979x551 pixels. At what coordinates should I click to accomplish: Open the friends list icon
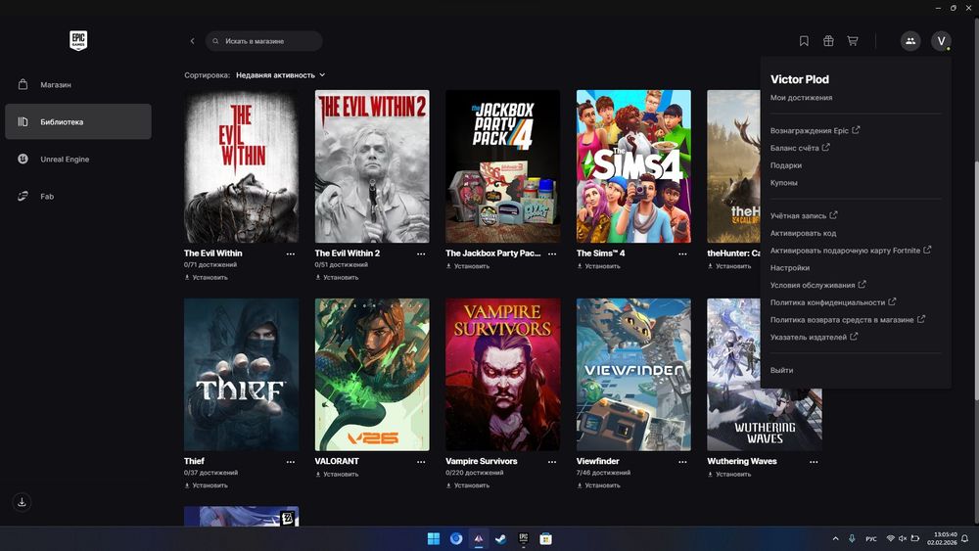click(x=910, y=41)
